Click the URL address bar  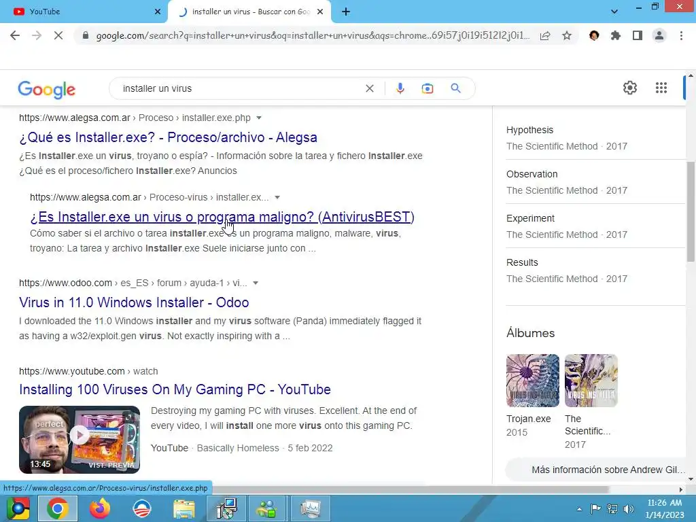point(313,35)
